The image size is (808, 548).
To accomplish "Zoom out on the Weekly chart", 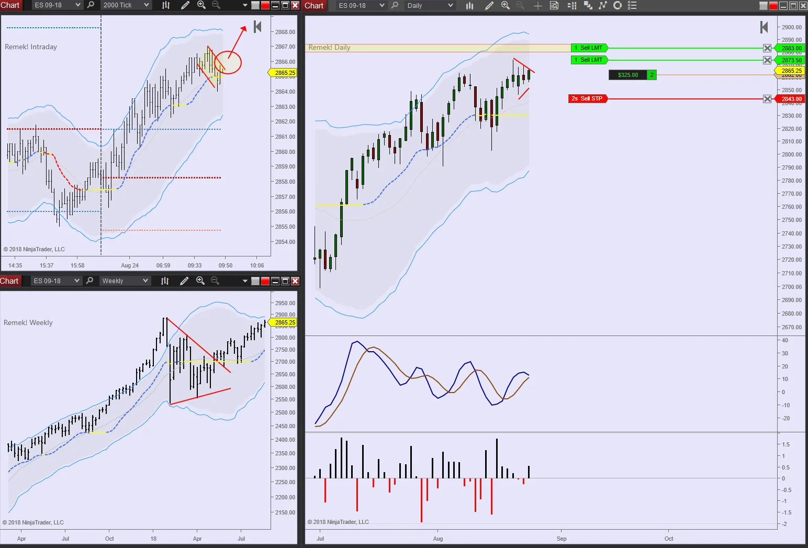I will 215,281.
